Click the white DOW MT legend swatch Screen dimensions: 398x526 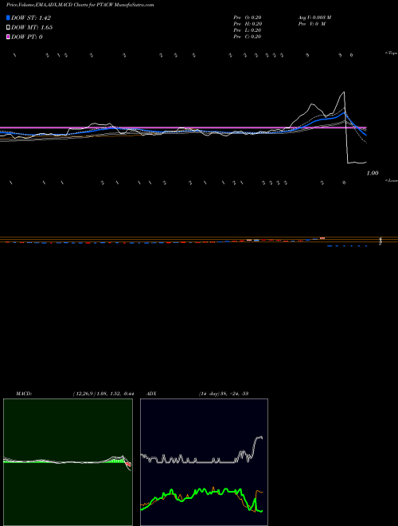tap(9, 27)
